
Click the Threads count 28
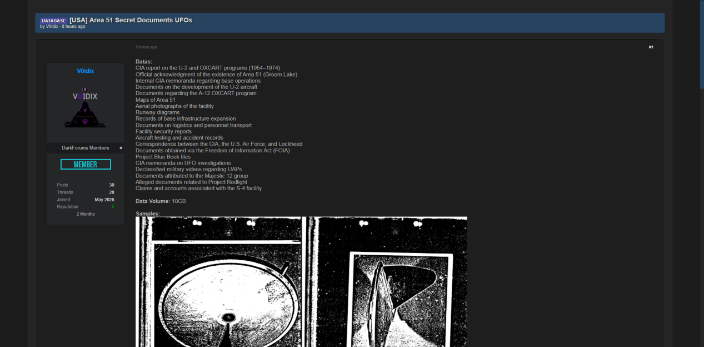tap(112, 192)
